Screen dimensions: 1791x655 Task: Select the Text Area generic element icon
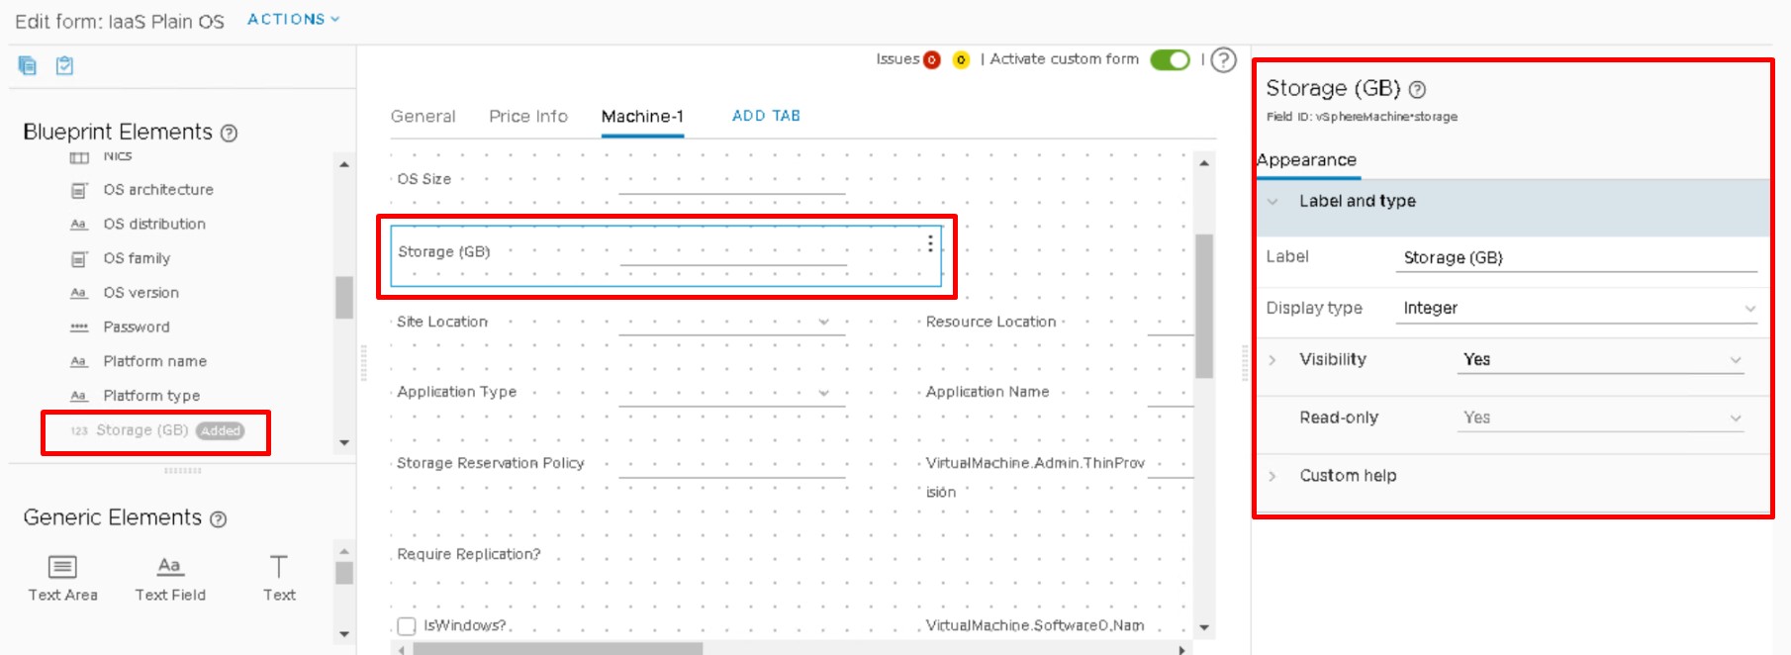pos(62,567)
